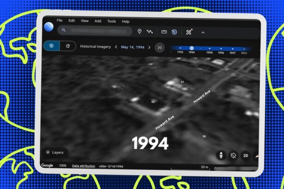Click the 20 m scale bar

point(190,168)
